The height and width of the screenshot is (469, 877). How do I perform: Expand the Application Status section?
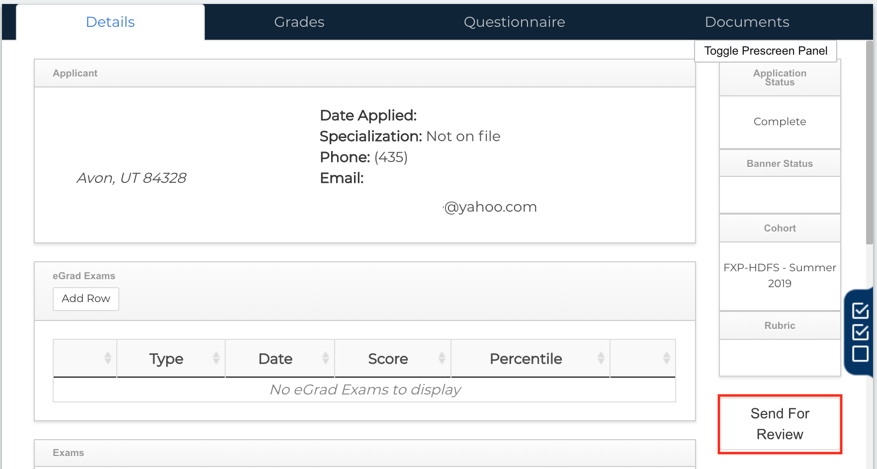[779, 78]
